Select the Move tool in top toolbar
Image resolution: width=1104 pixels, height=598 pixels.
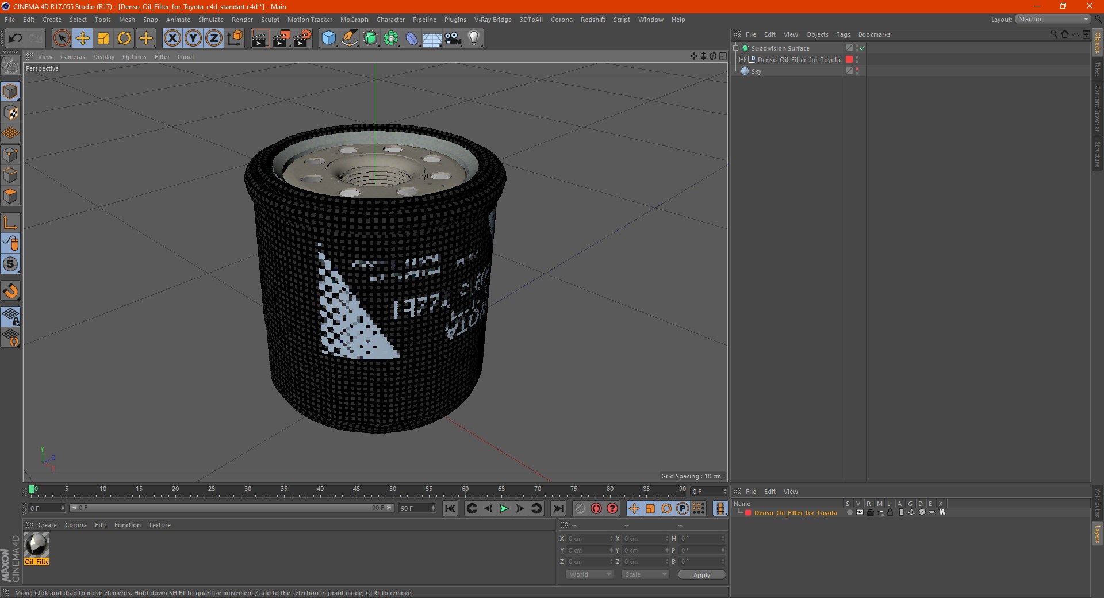pyautogui.click(x=83, y=39)
